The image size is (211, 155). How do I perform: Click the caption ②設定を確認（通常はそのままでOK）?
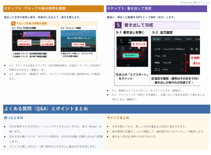pos(175,79)
